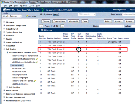The height and width of the screenshot is (104, 135).
Task: Expand the Voice Mail category
Action: [4, 46]
